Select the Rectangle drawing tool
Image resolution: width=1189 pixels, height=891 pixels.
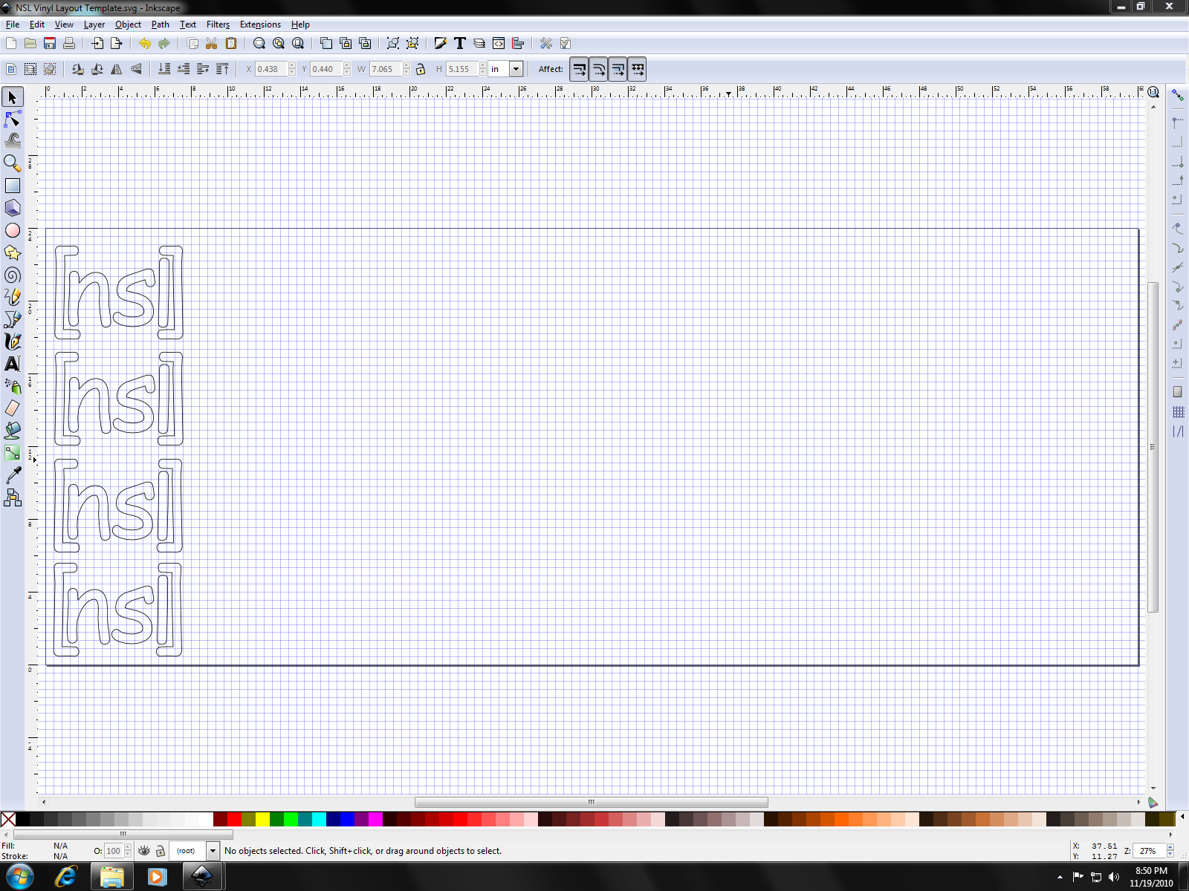(x=13, y=186)
